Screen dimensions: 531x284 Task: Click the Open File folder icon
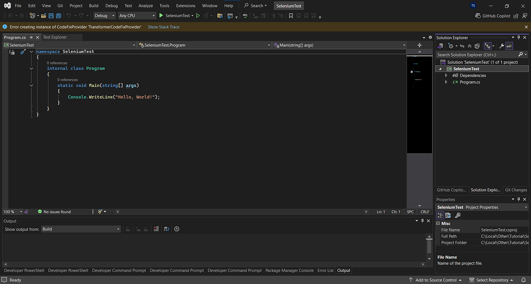43,16
